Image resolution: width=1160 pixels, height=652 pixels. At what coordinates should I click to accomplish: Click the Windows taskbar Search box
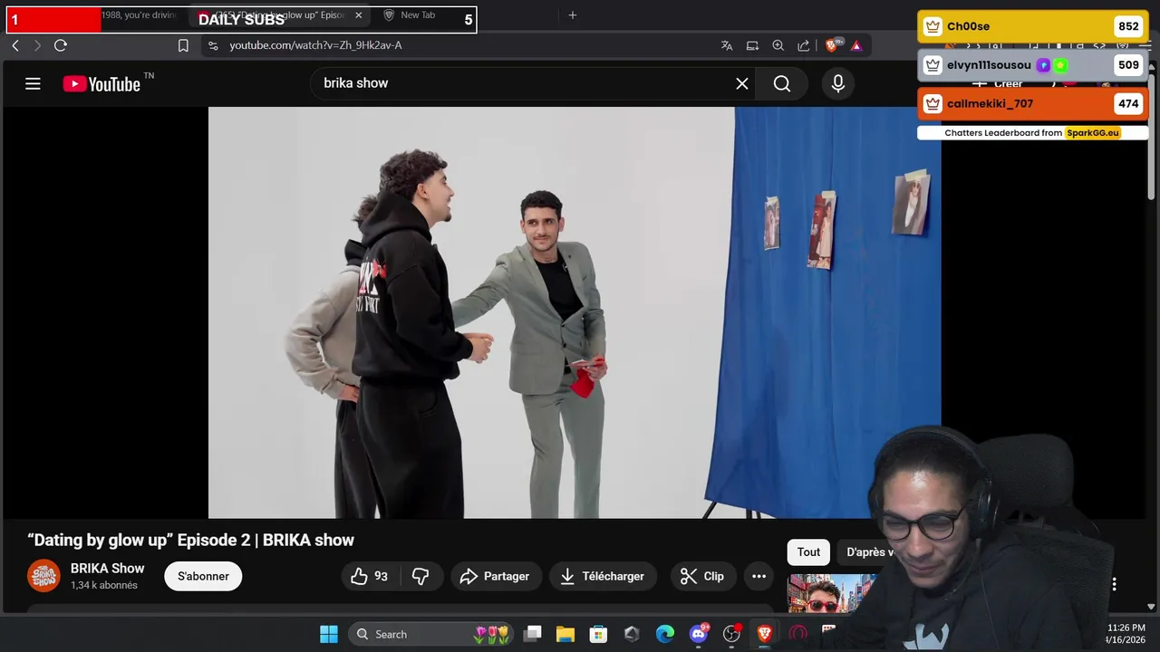click(430, 634)
